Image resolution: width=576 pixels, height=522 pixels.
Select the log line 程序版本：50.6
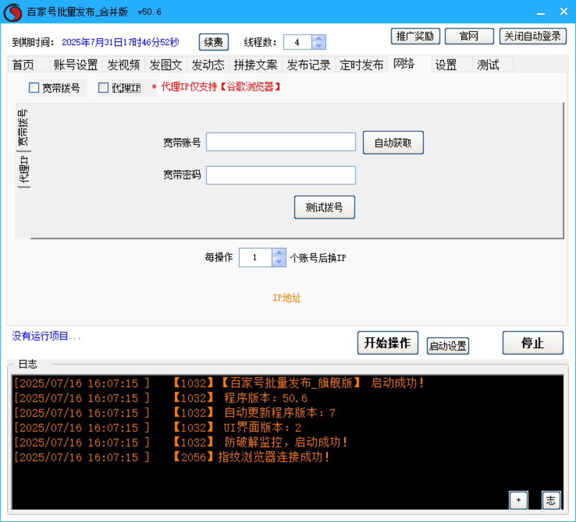[x=161, y=398]
